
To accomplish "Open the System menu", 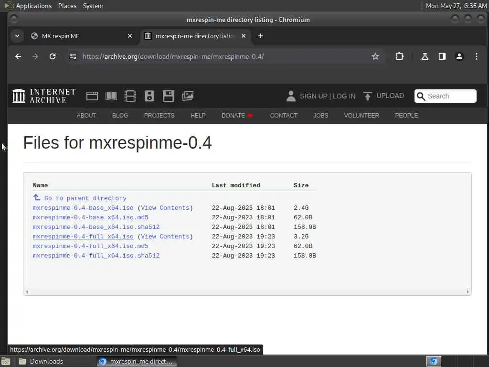I will (x=93, y=6).
